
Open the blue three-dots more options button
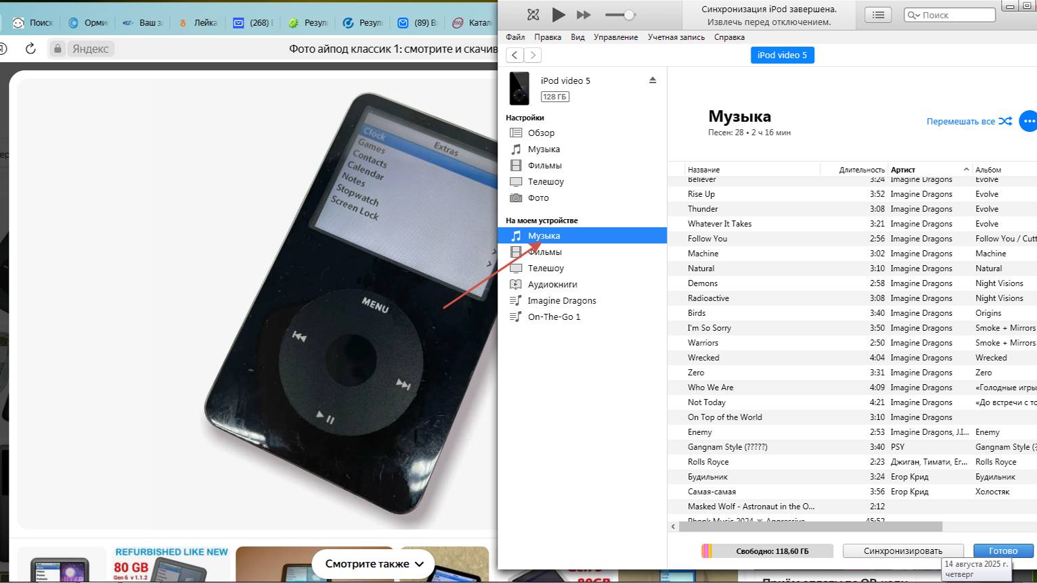point(1028,122)
